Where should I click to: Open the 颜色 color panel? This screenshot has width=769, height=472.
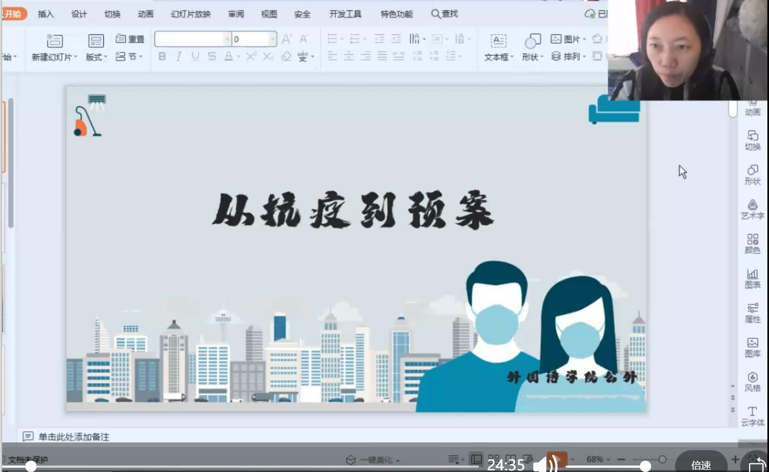point(752,244)
